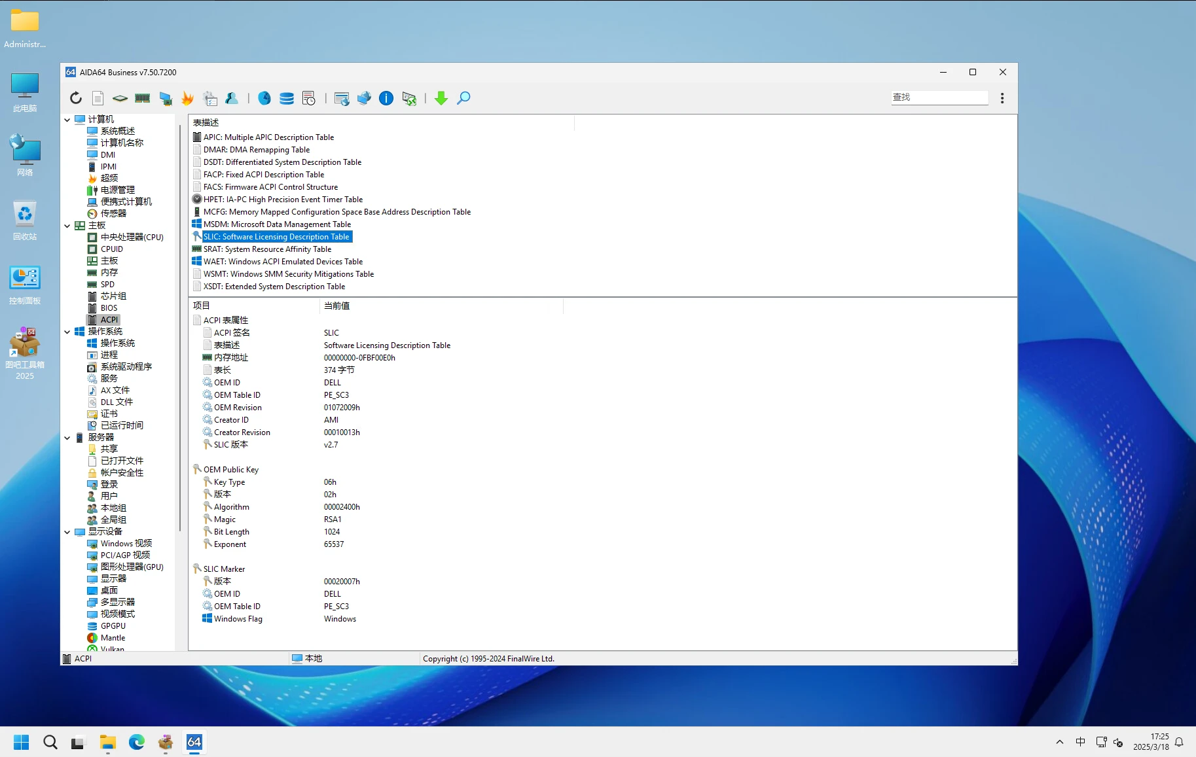Screen dimensions: 1196x757
Task: Click the blue pie chart toolbar icon
Action: pyautogui.click(x=264, y=98)
